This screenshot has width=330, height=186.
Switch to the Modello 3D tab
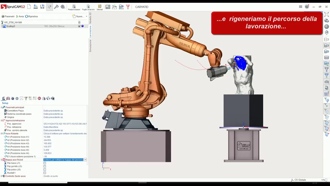pos(90,18)
